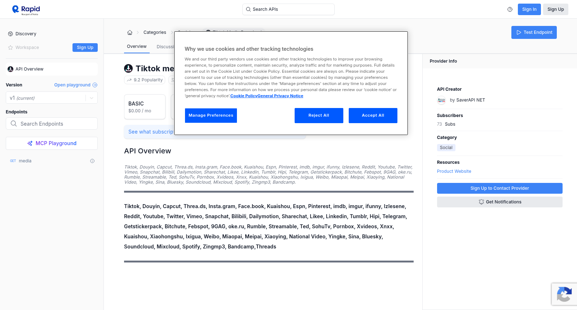This screenshot has height=310, width=577.
Task: Click the MCP Playground sparkle icon
Action: (x=30, y=143)
